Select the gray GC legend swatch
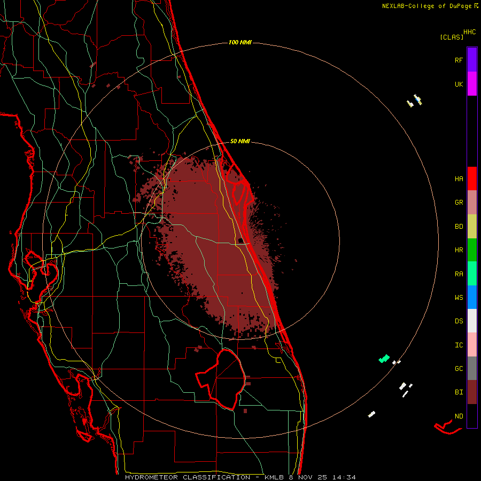This screenshot has height=481, width=481. 472,368
